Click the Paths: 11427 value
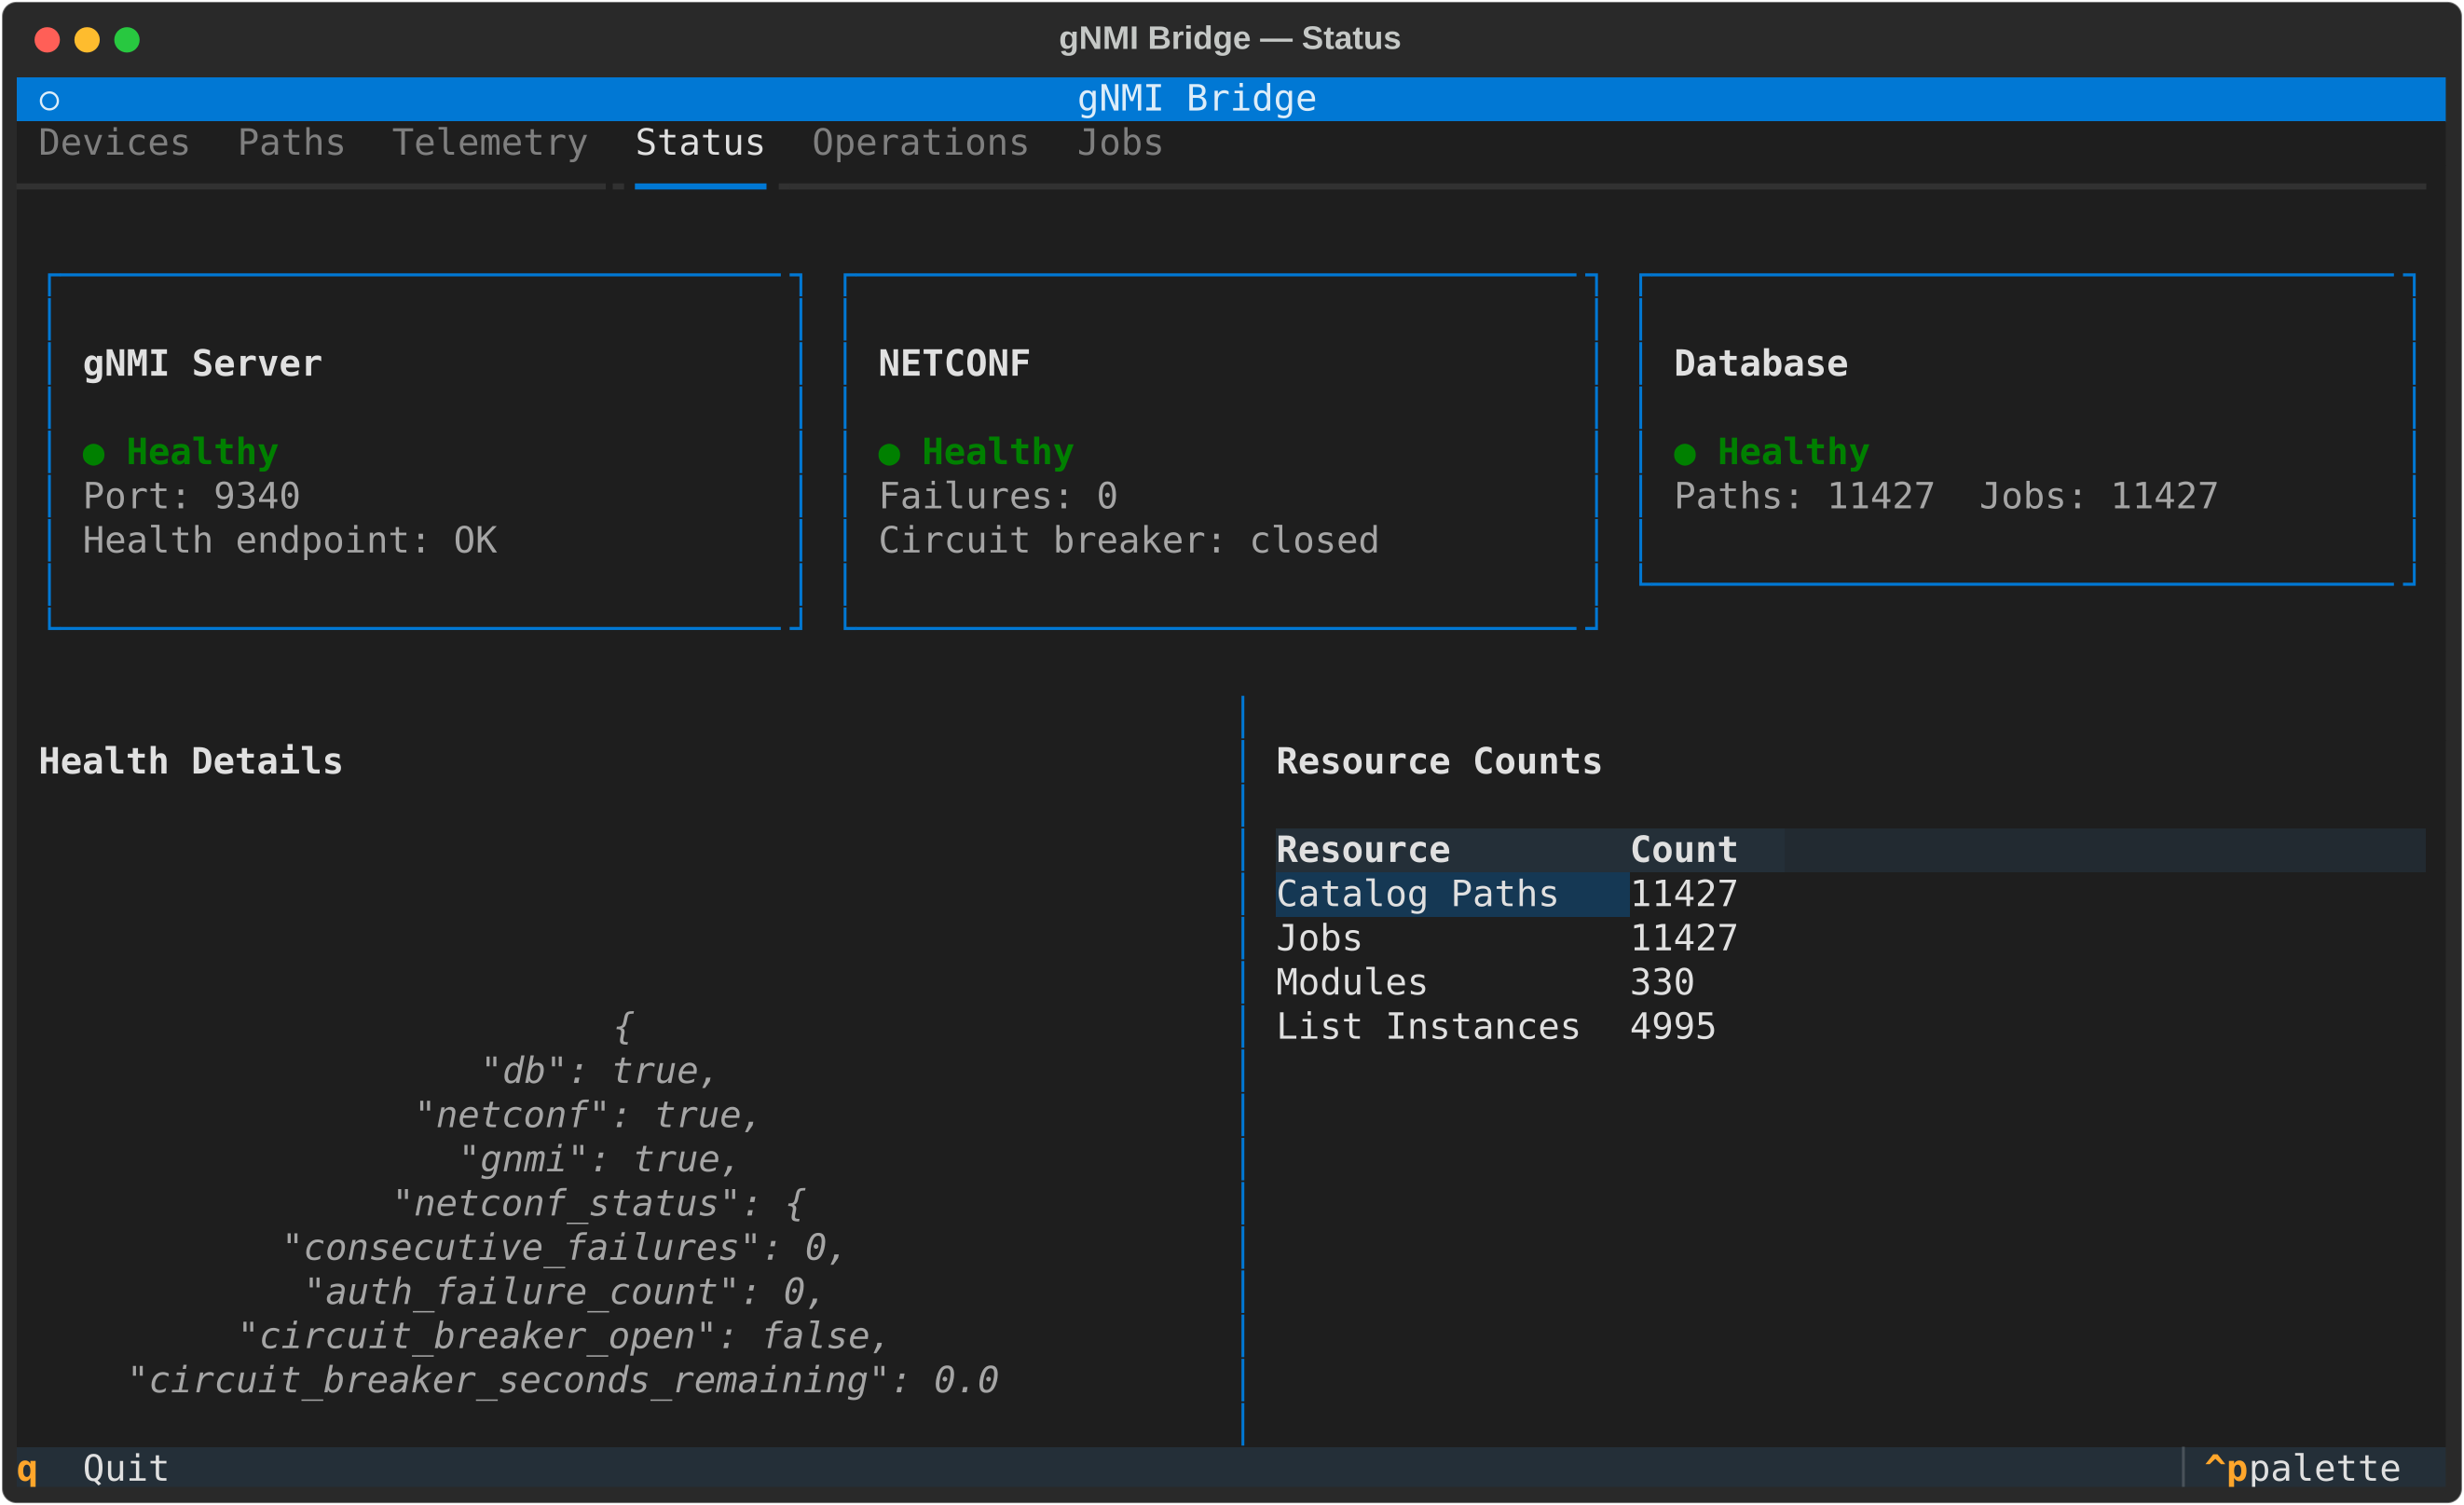Image resolution: width=2464 pixels, height=1505 pixels. pos(1804,496)
